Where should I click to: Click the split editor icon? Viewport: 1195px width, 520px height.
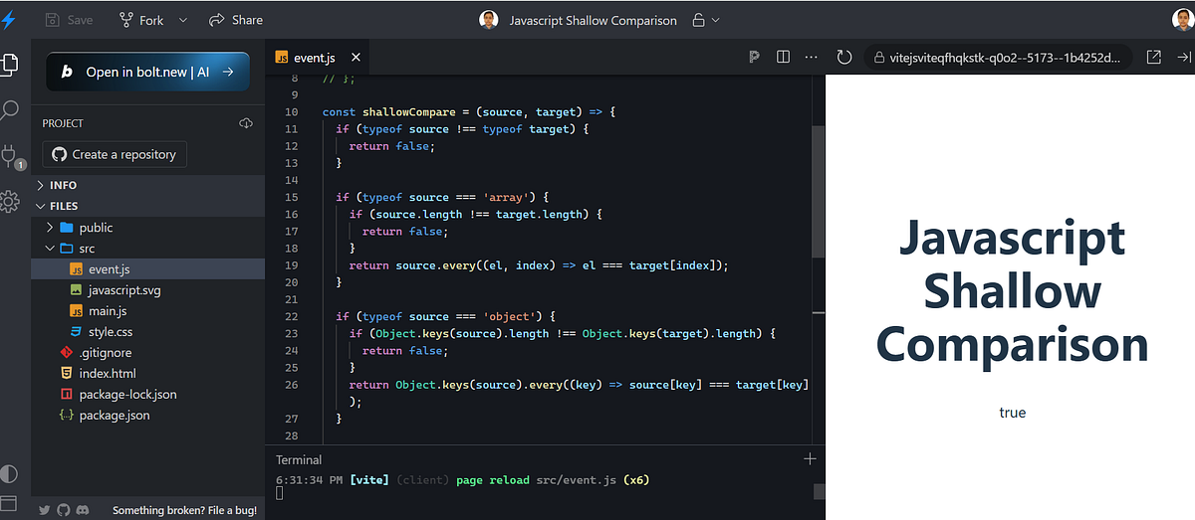pyautogui.click(x=784, y=57)
